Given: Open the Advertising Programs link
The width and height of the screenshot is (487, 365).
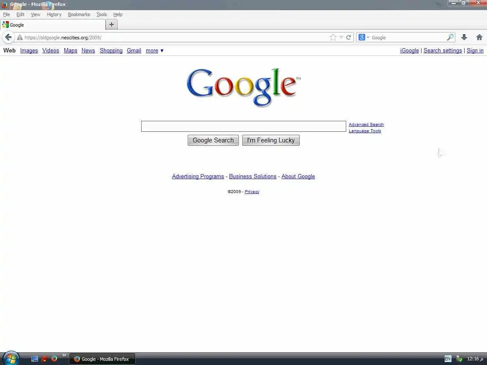Looking at the screenshot, I should (198, 176).
